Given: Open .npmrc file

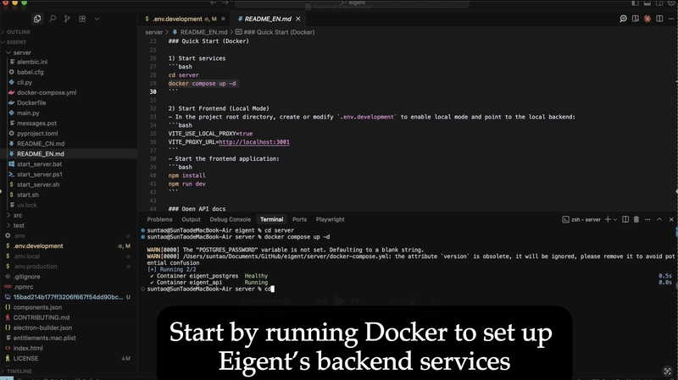Looking at the screenshot, I should pos(23,287).
